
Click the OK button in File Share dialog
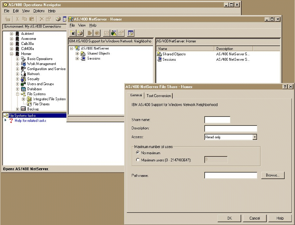click(x=229, y=218)
